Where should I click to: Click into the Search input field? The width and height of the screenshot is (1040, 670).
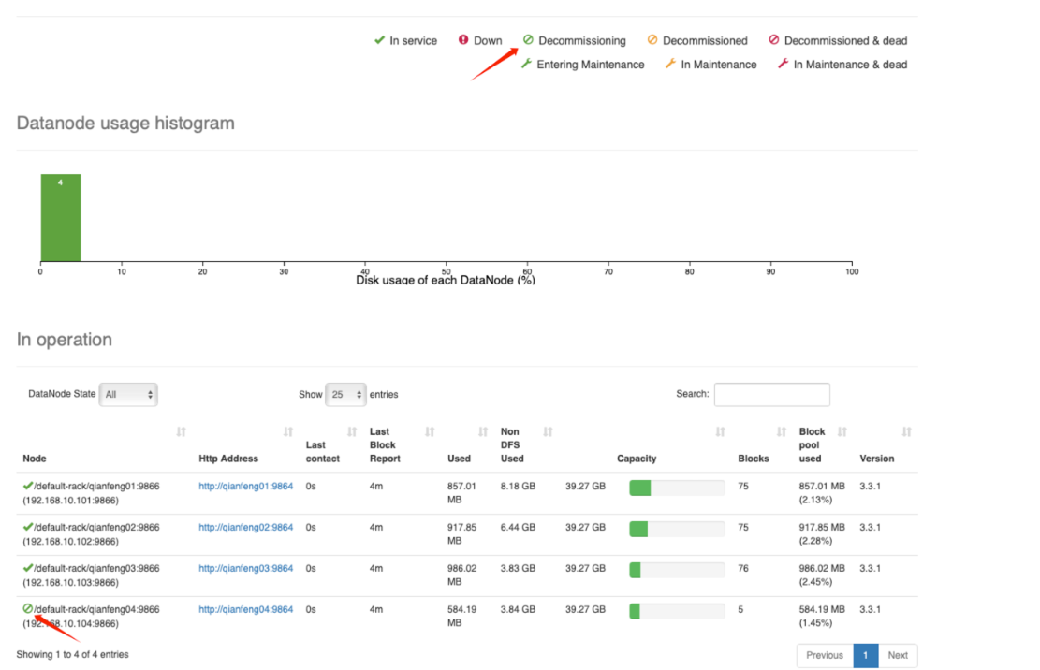tap(771, 395)
